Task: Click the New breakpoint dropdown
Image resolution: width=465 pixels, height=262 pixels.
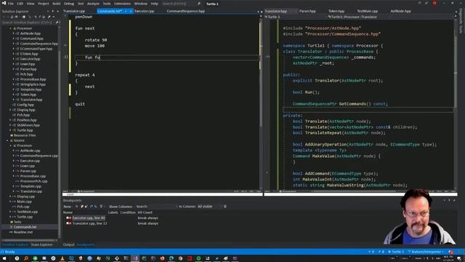Action: (68, 207)
